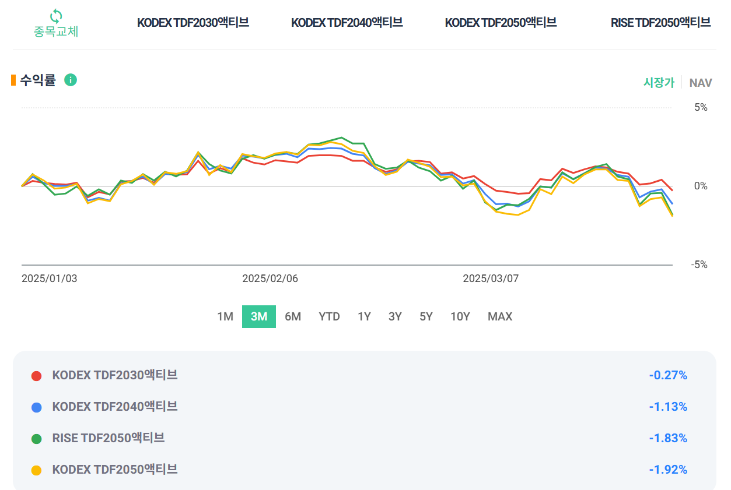The image size is (731, 490).
Task: Click KODEX TDF2050액티브 legend label
Action: tap(115, 470)
